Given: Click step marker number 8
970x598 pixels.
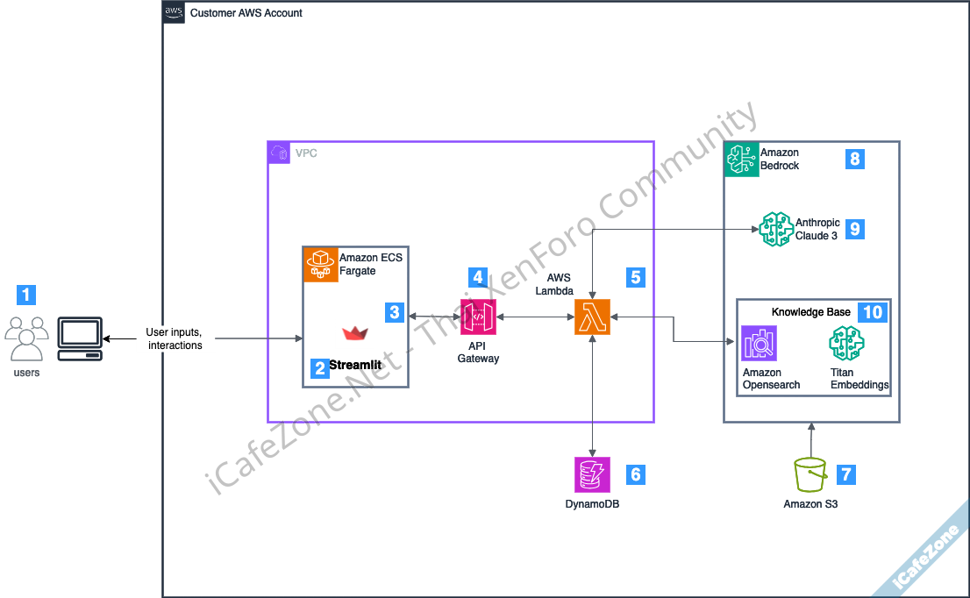Looking at the screenshot, I should (855, 159).
